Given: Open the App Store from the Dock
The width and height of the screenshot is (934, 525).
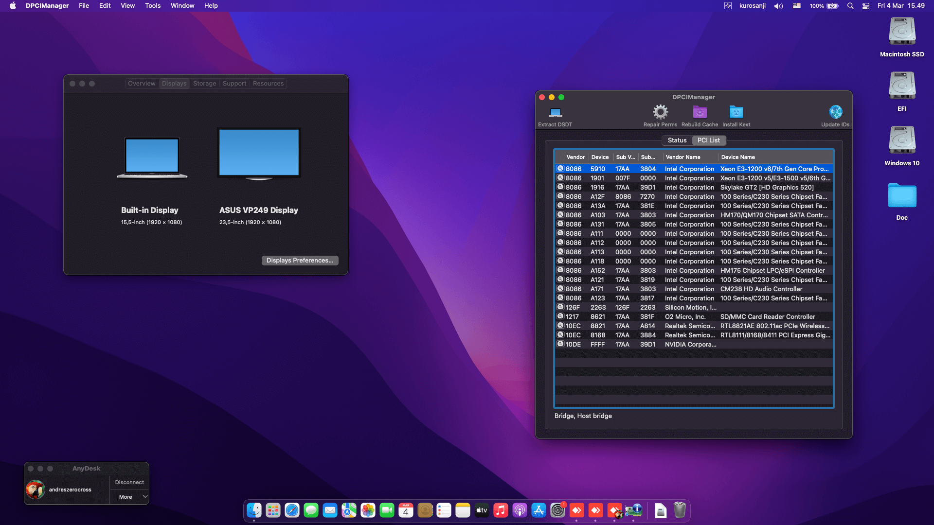Looking at the screenshot, I should pos(539,510).
